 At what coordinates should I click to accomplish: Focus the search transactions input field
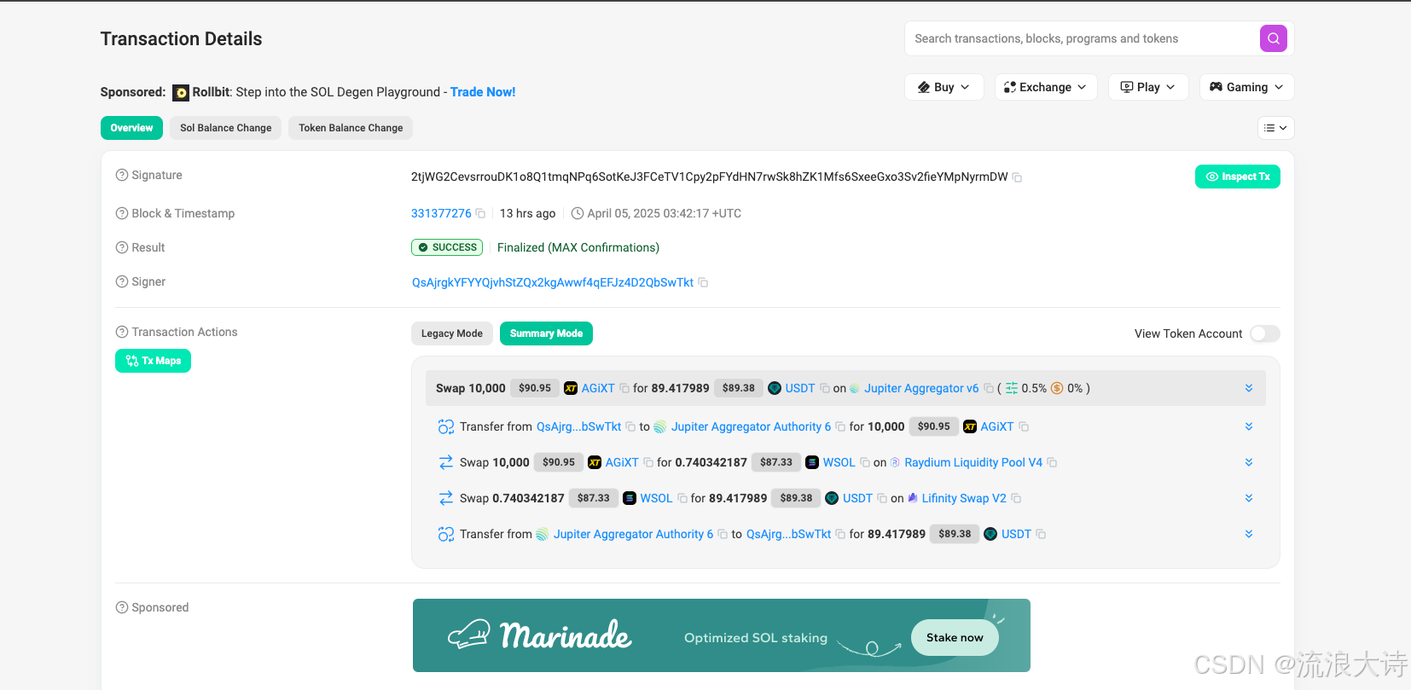(x=1082, y=38)
